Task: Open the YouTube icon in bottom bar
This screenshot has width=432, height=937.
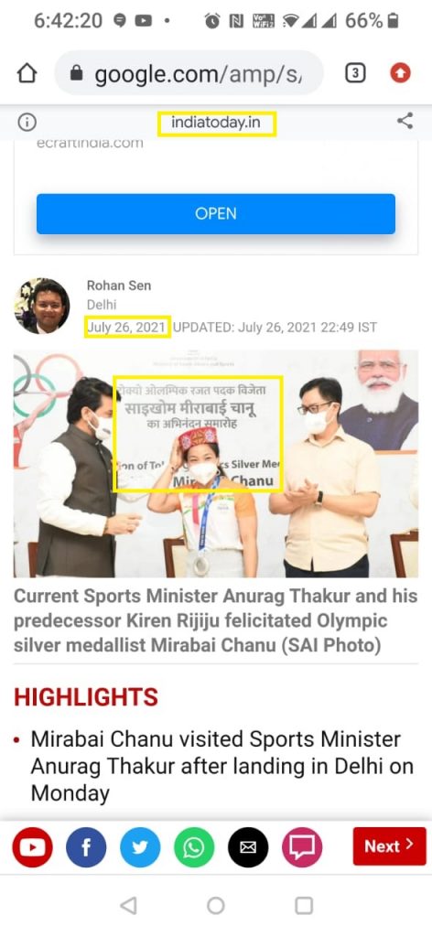Action: pyautogui.click(x=32, y=847)
